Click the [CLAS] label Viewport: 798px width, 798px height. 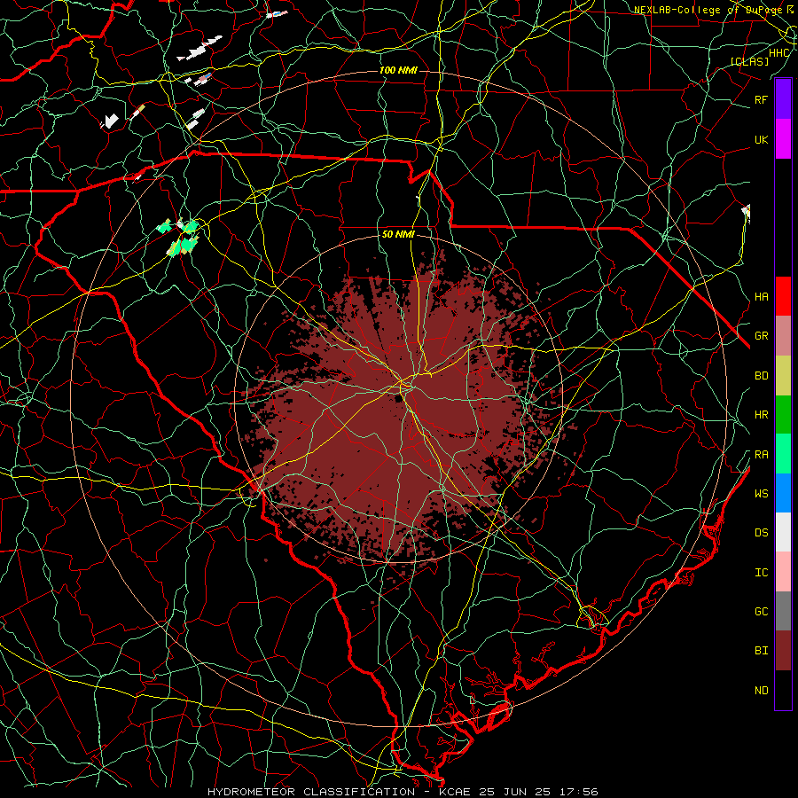click(x=749, y=61)
